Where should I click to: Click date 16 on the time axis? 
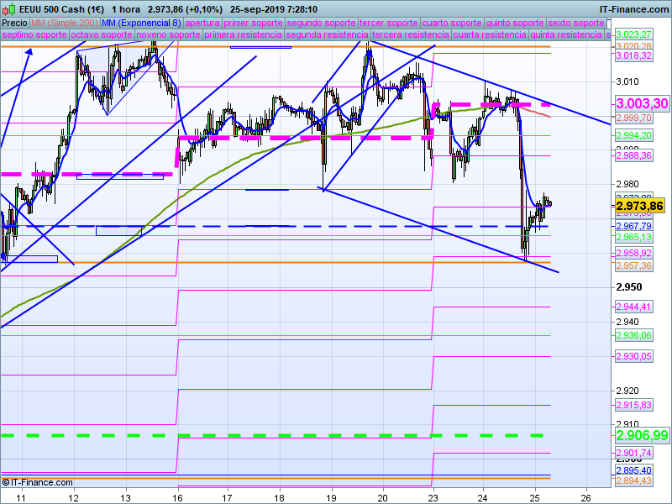(x=176, y=496)
